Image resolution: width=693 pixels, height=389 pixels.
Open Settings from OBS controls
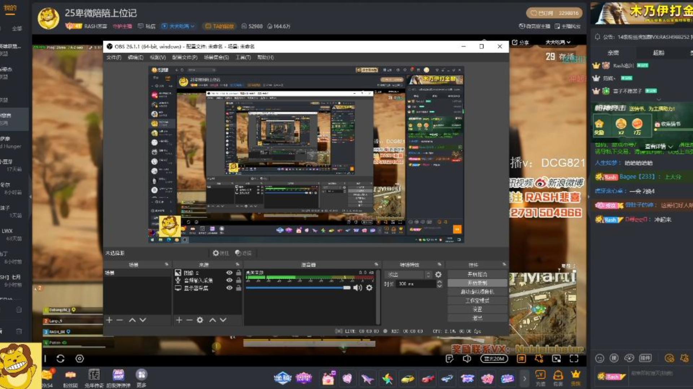point(477,309)
